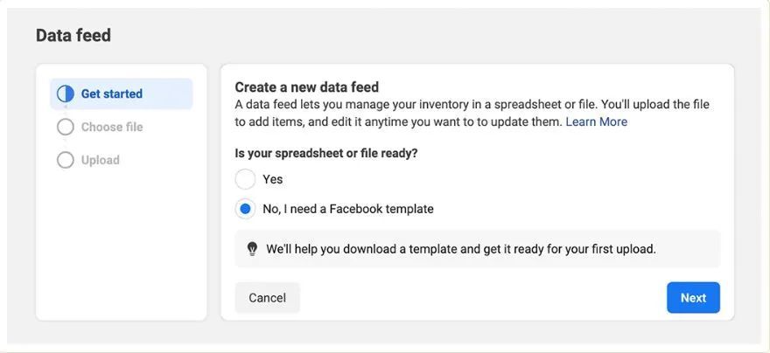Click the 'Data feed' page title

73,36
